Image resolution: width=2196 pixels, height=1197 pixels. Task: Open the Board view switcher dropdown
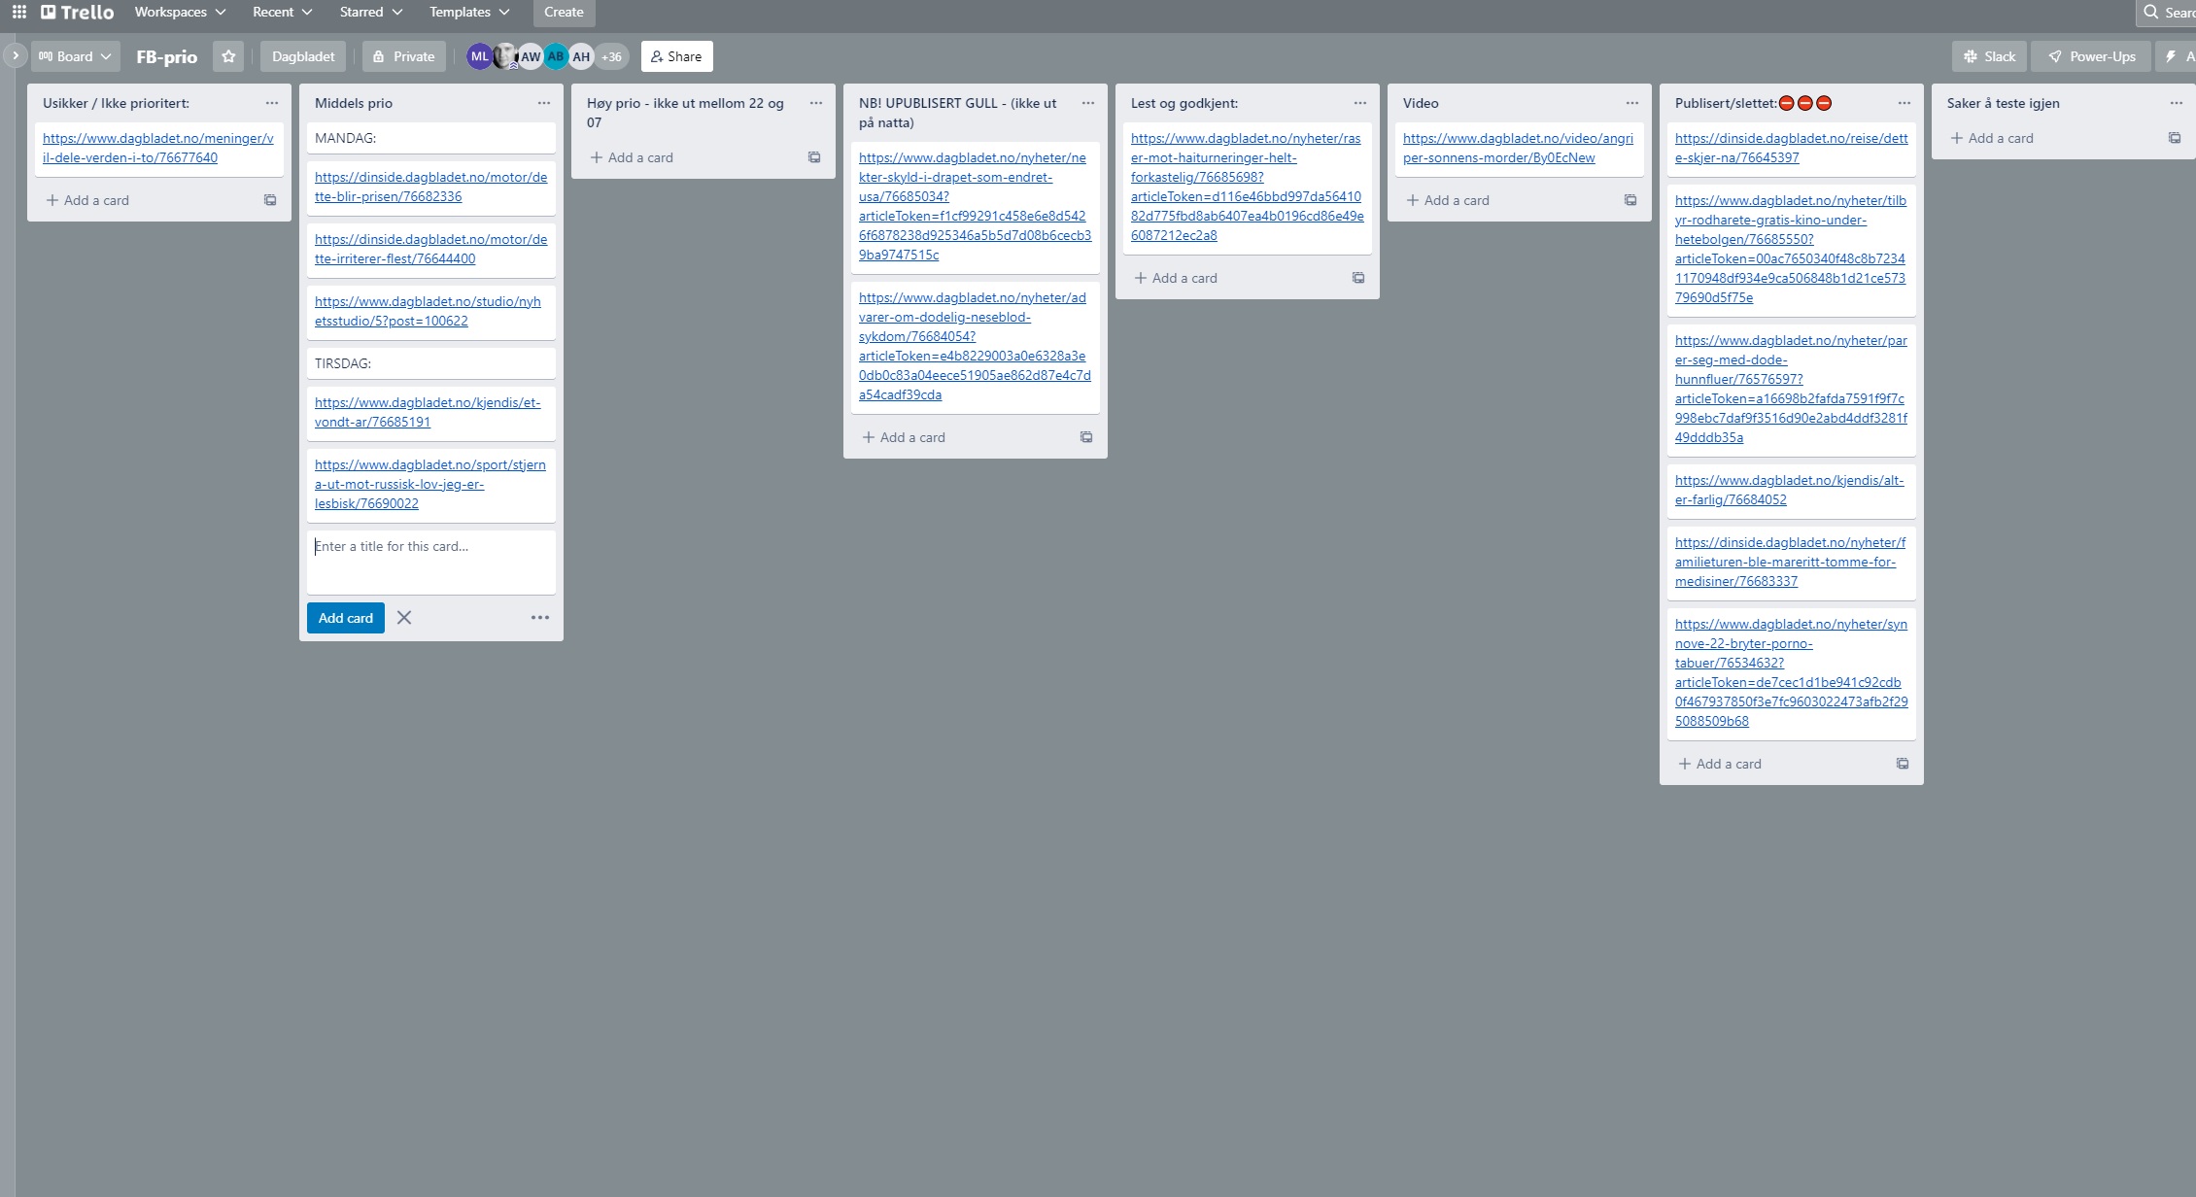click(75, 55)
